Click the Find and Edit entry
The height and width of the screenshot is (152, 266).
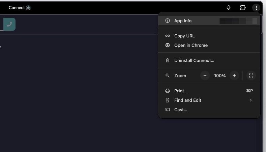pos(188,100)
